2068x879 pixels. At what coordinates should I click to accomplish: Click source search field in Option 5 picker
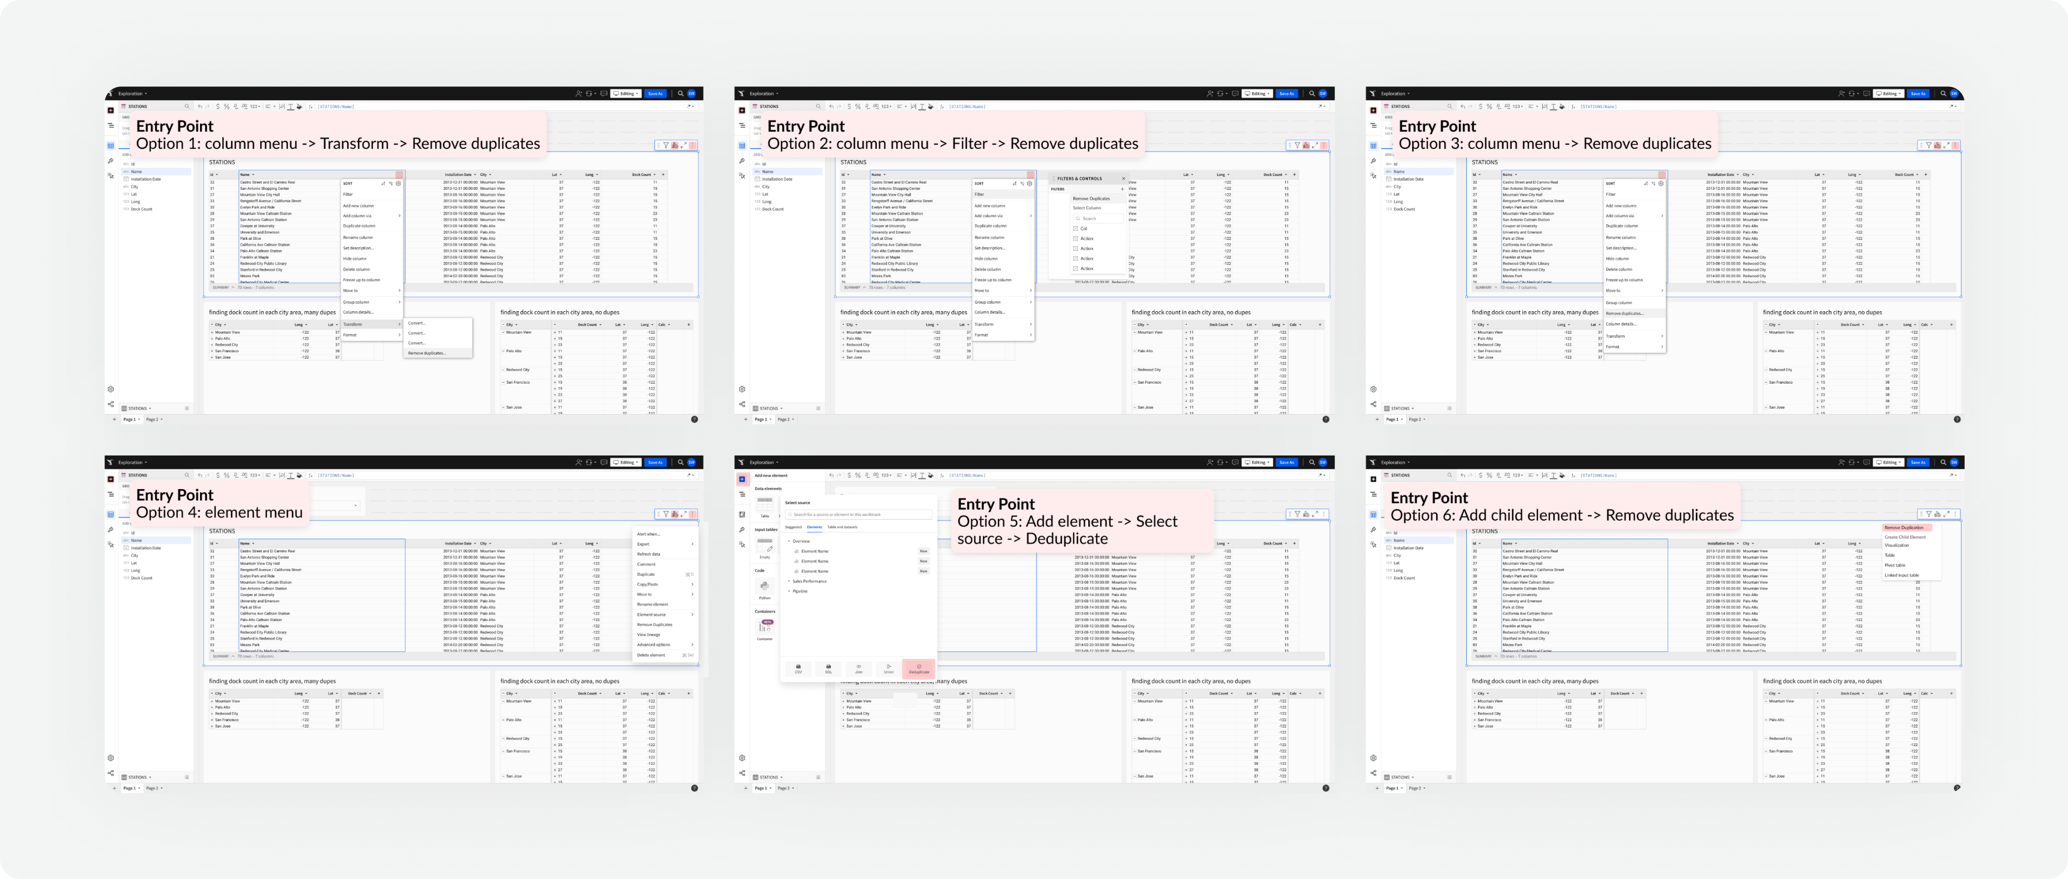[x=858, y=514]
